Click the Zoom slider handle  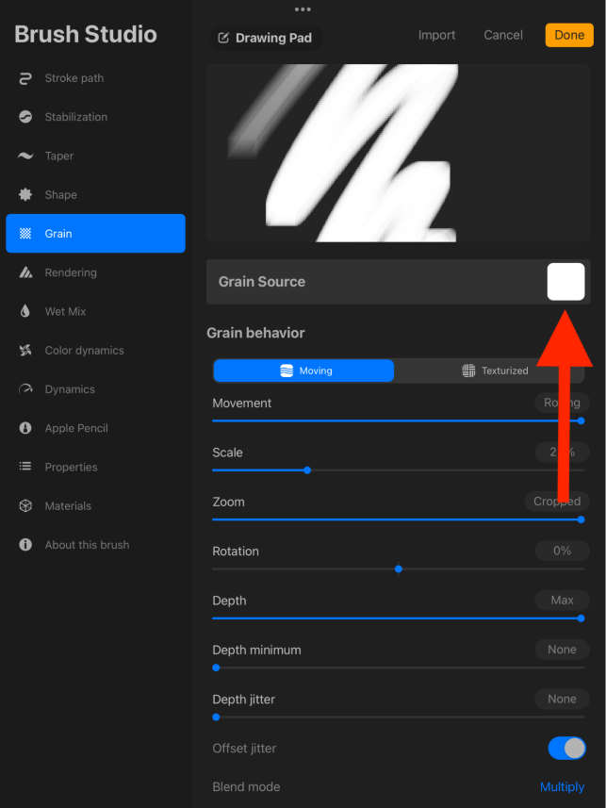581,519
